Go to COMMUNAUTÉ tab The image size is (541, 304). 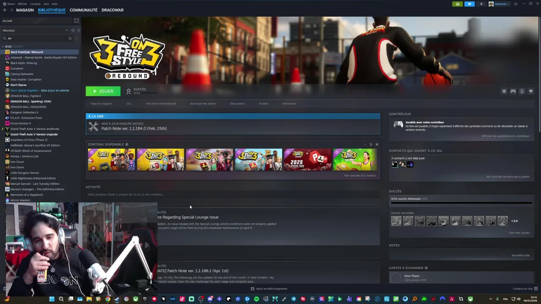point(84,10)
